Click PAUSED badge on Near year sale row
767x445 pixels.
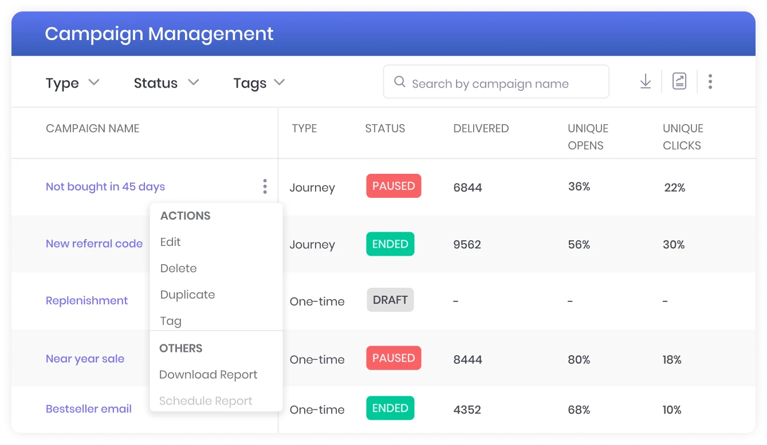coord(394,358)
